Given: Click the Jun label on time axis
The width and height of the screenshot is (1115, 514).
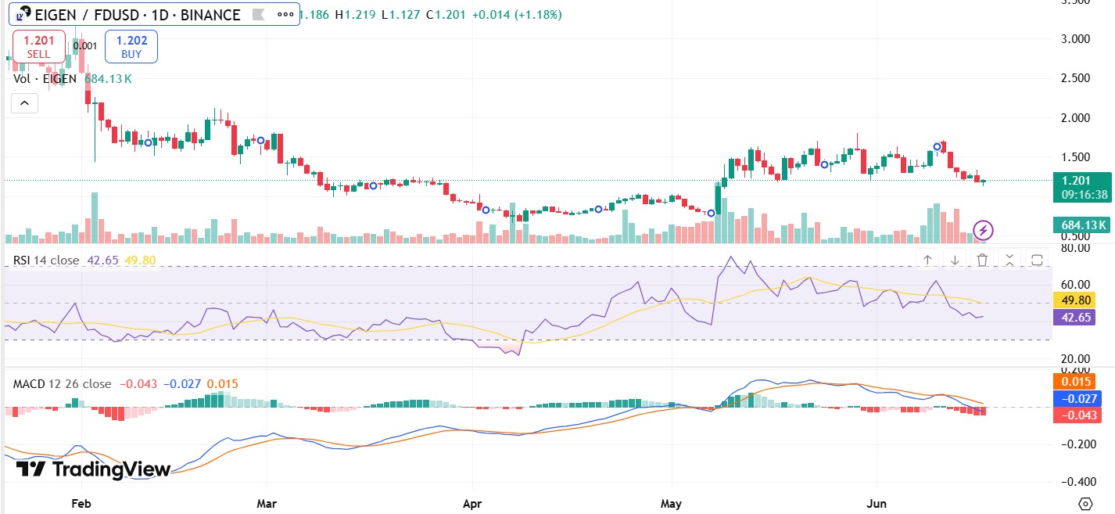Looking at the screenshot, I should (876, 504).
